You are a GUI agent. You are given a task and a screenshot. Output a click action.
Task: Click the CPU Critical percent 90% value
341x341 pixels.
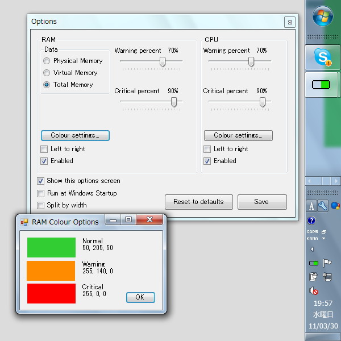point(261,91)
